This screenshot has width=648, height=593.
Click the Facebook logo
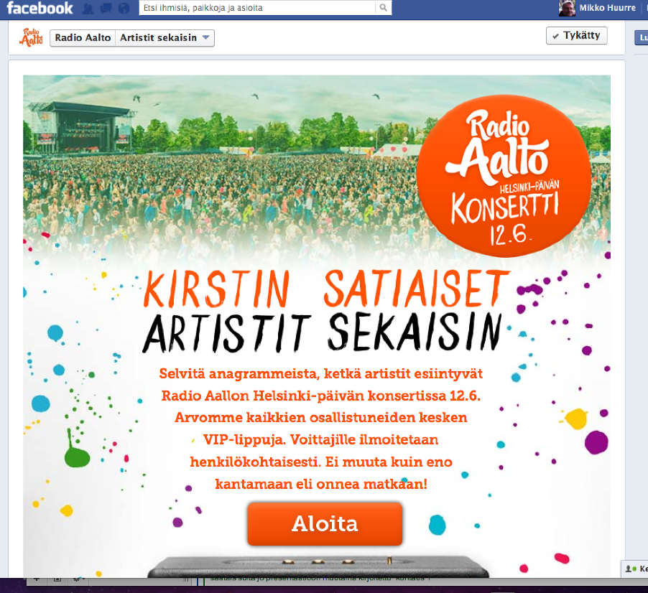pos(40,8)
